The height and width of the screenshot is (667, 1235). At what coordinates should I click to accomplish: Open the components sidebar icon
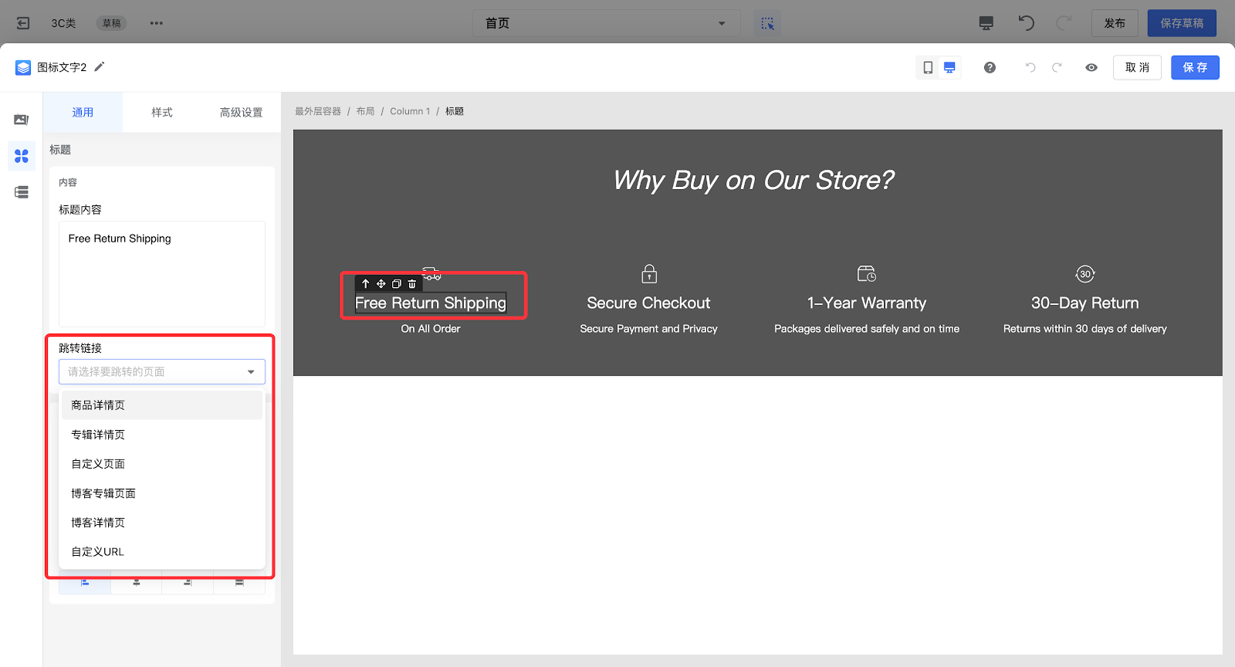click(x=22, y=156)
